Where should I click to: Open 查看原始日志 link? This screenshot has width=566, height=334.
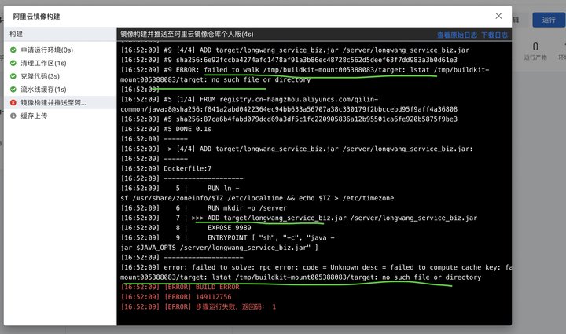[x=457, y=35]
